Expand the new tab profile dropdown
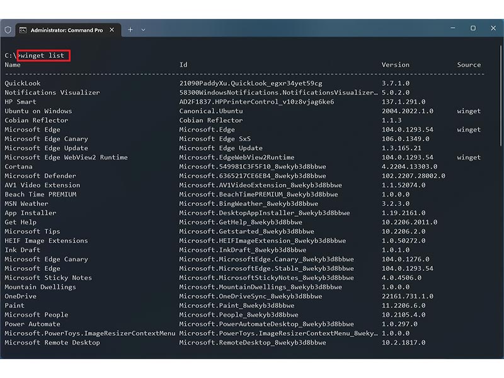This screenshot has height=378, width=504. [144, 30]
